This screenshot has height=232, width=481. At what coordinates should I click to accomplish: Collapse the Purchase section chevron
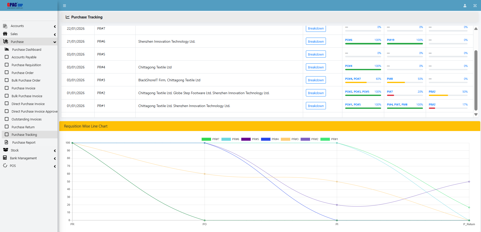(x=55, y=42)
